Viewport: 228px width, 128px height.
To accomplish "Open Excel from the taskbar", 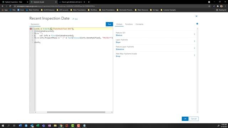I will (38, 126).
